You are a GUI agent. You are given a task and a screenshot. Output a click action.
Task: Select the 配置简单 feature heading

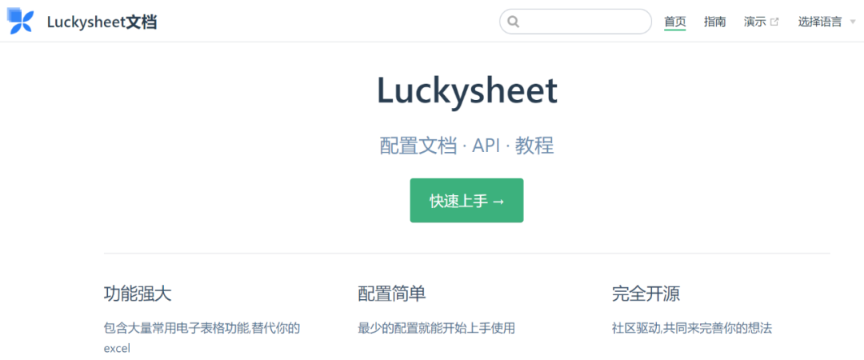pos(392,294)
